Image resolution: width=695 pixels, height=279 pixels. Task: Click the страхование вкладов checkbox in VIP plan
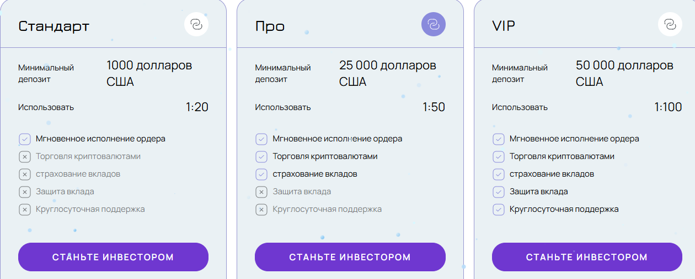click(x=499, y=174)
